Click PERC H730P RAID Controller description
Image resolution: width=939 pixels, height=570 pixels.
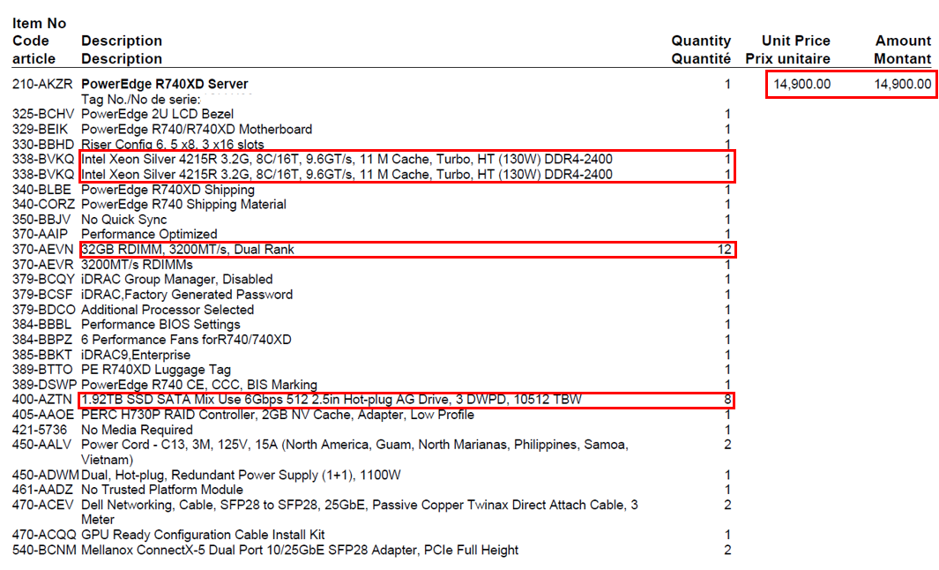pos(277,415)
